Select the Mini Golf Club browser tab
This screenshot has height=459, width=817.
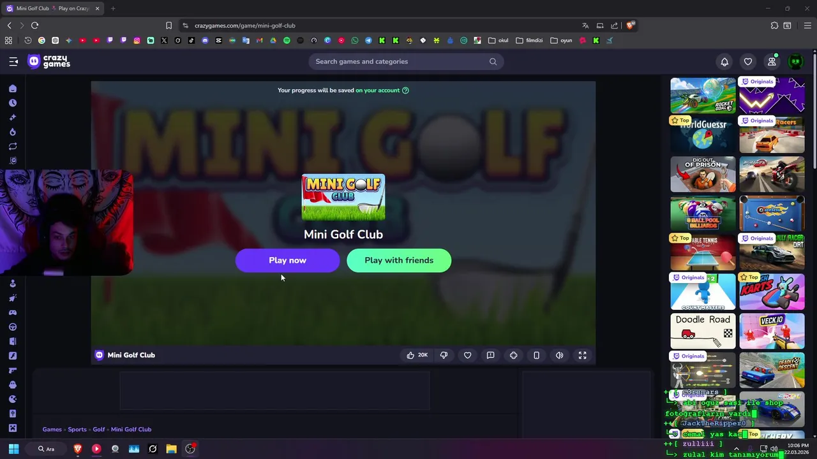[x=54, y=8]
